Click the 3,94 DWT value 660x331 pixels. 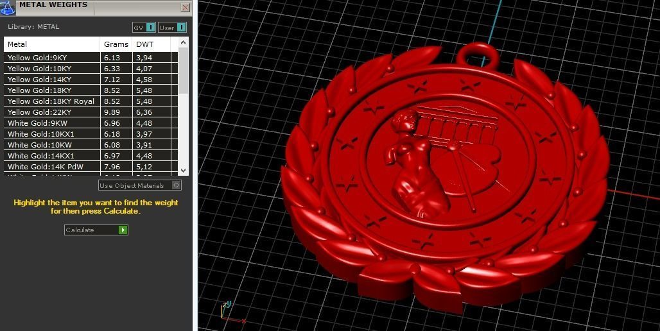tap(144, 58)
